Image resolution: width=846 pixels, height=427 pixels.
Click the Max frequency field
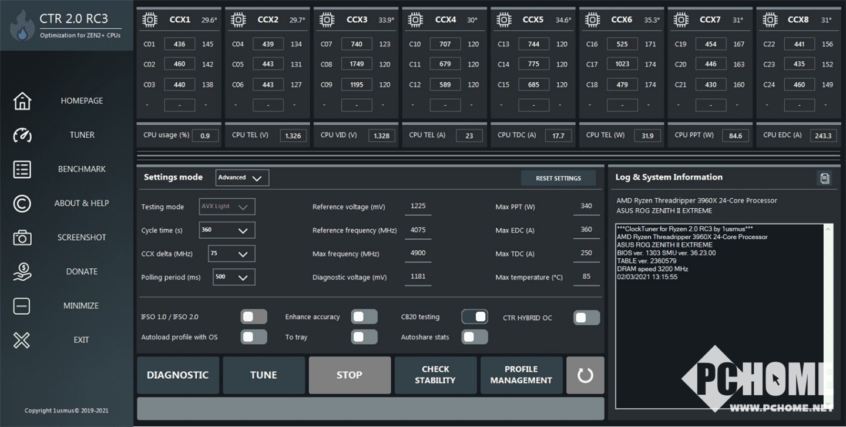tap(418, 253)
